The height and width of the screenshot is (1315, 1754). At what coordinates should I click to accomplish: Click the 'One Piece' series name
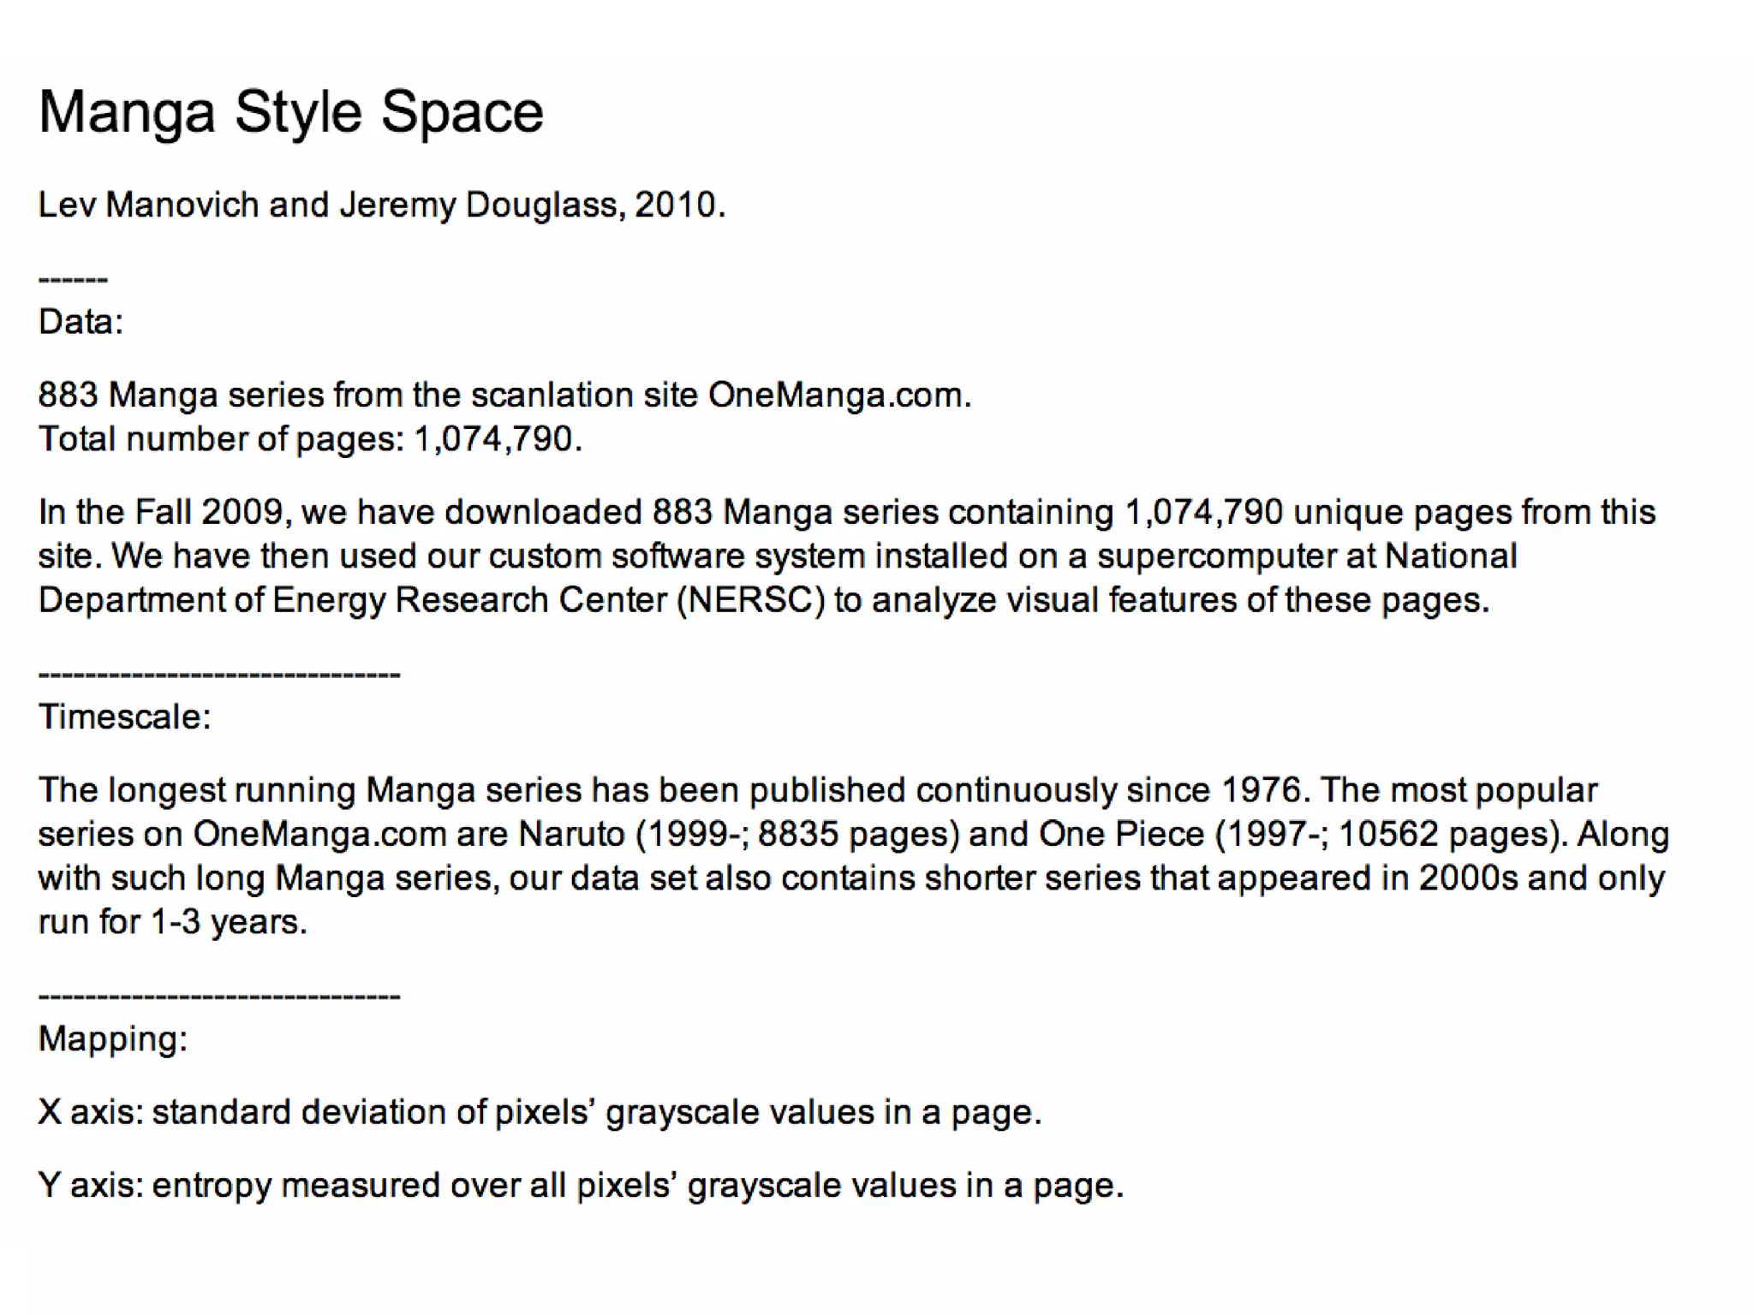pos(1121,835)
